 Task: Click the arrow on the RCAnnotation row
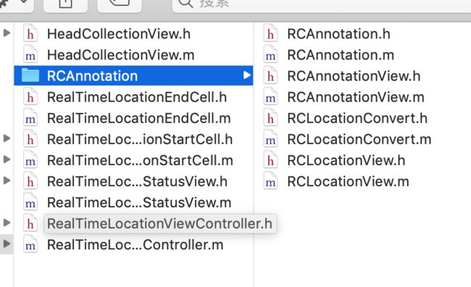tap(246, 75)
